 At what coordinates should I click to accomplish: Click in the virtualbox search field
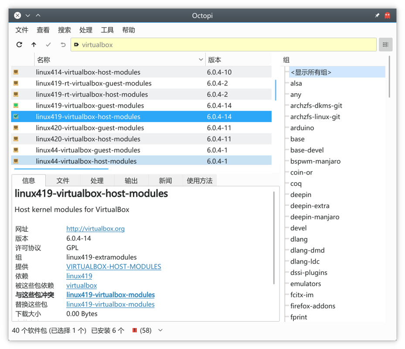click(223, 44)
